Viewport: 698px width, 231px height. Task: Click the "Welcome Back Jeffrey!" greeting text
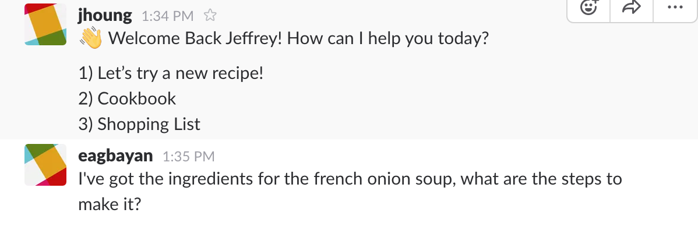(x=195, y=39)
